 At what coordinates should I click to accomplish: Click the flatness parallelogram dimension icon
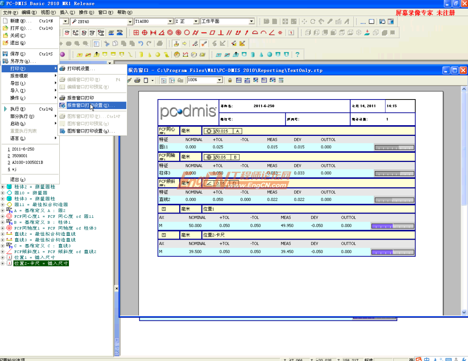point(213,33)
